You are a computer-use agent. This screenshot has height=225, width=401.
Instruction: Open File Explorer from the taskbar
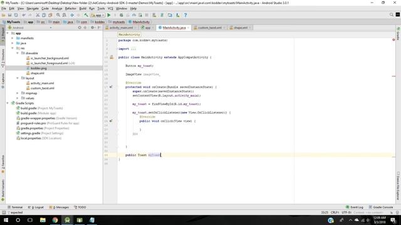(43, 220)
